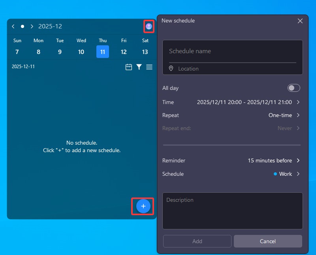Jump to today using the dot icon
This screenshot has width=316, height=255.
tap(23, 26)
